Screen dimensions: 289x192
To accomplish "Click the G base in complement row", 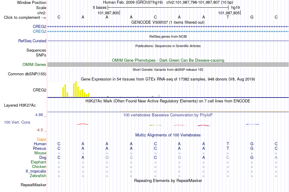I will 252,17.
